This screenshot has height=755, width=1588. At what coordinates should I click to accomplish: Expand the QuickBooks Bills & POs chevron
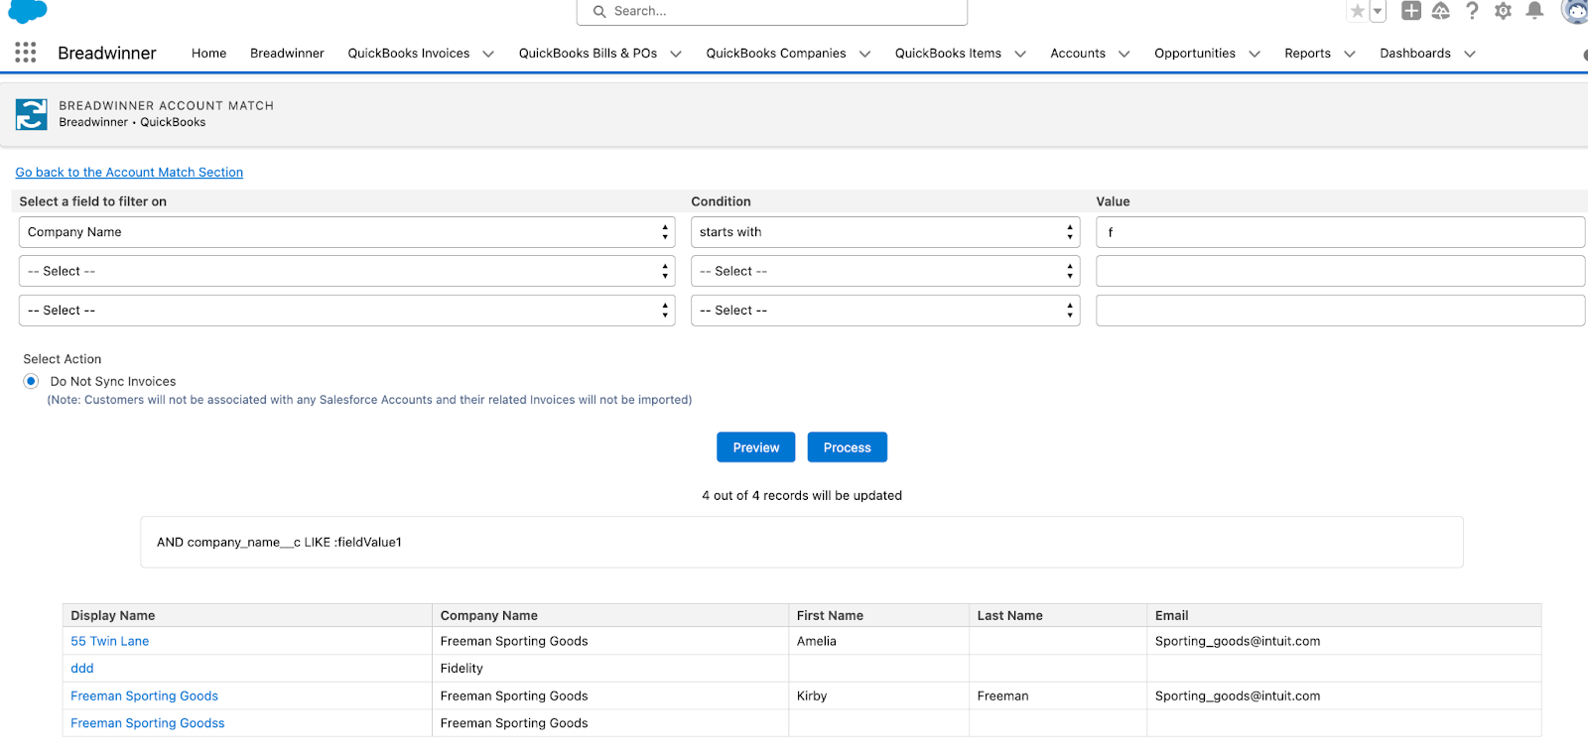(x=676, y=54)
